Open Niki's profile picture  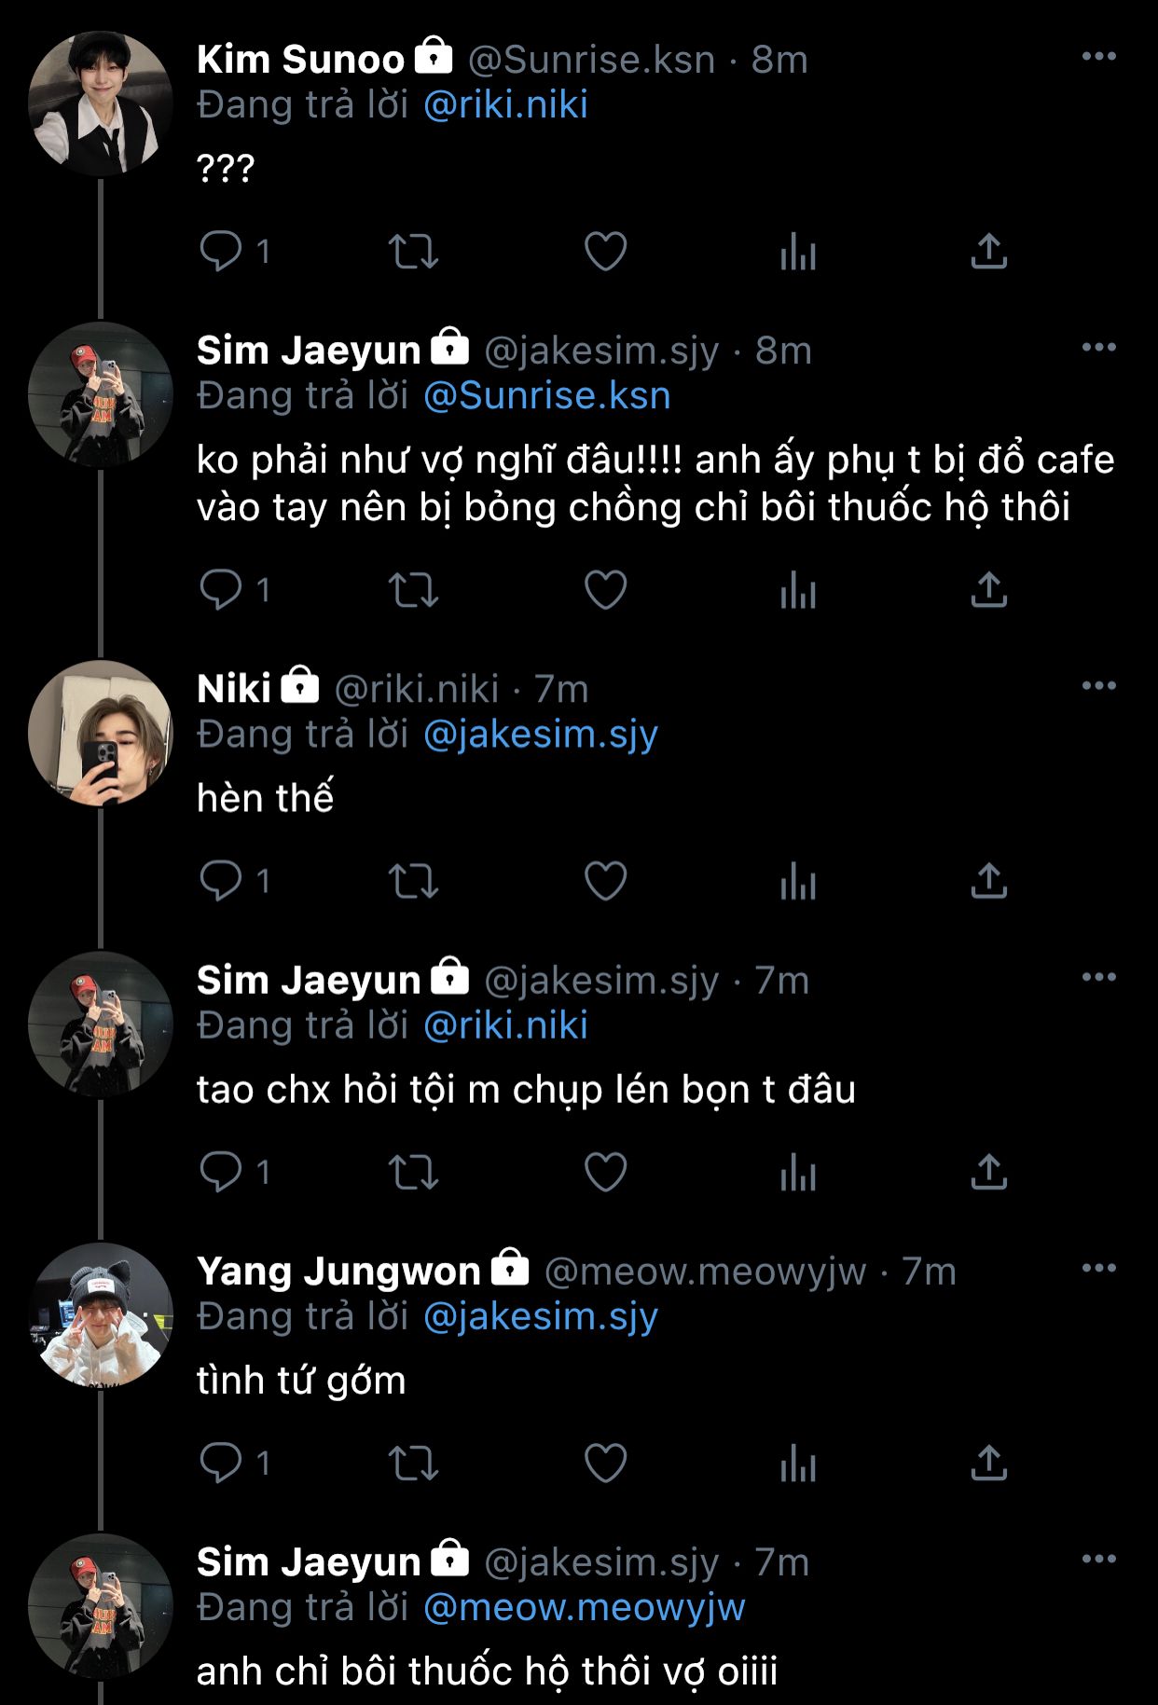[100, 733]
